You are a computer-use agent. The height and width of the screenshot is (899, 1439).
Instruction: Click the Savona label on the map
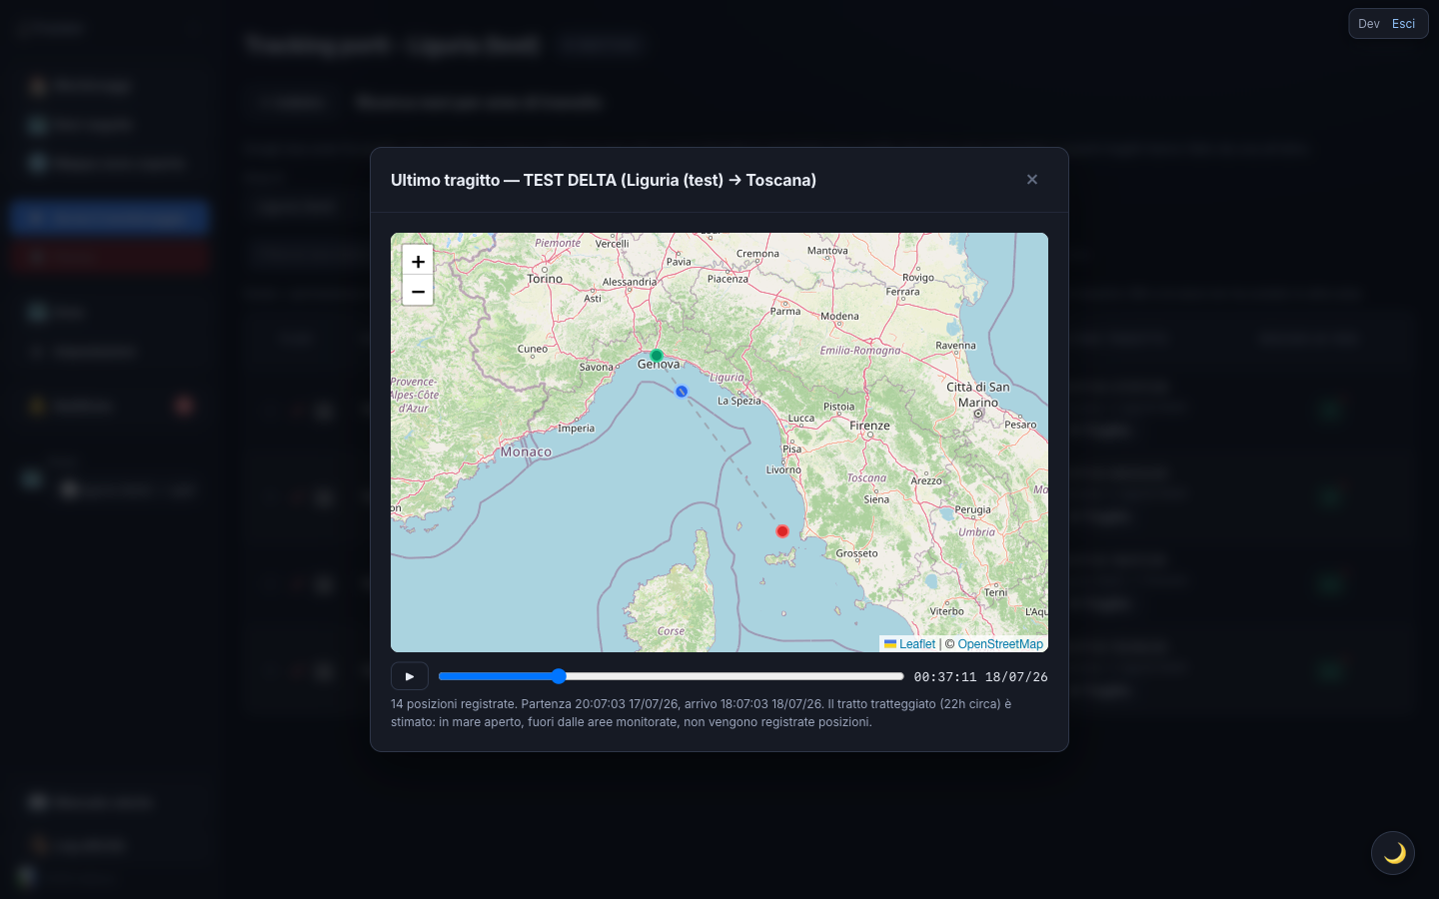click(597, 368)
